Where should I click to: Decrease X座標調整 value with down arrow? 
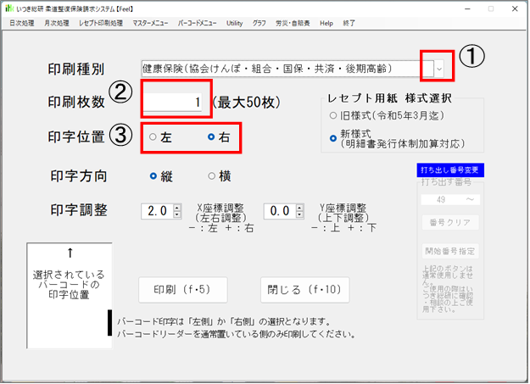pos(176,214)
